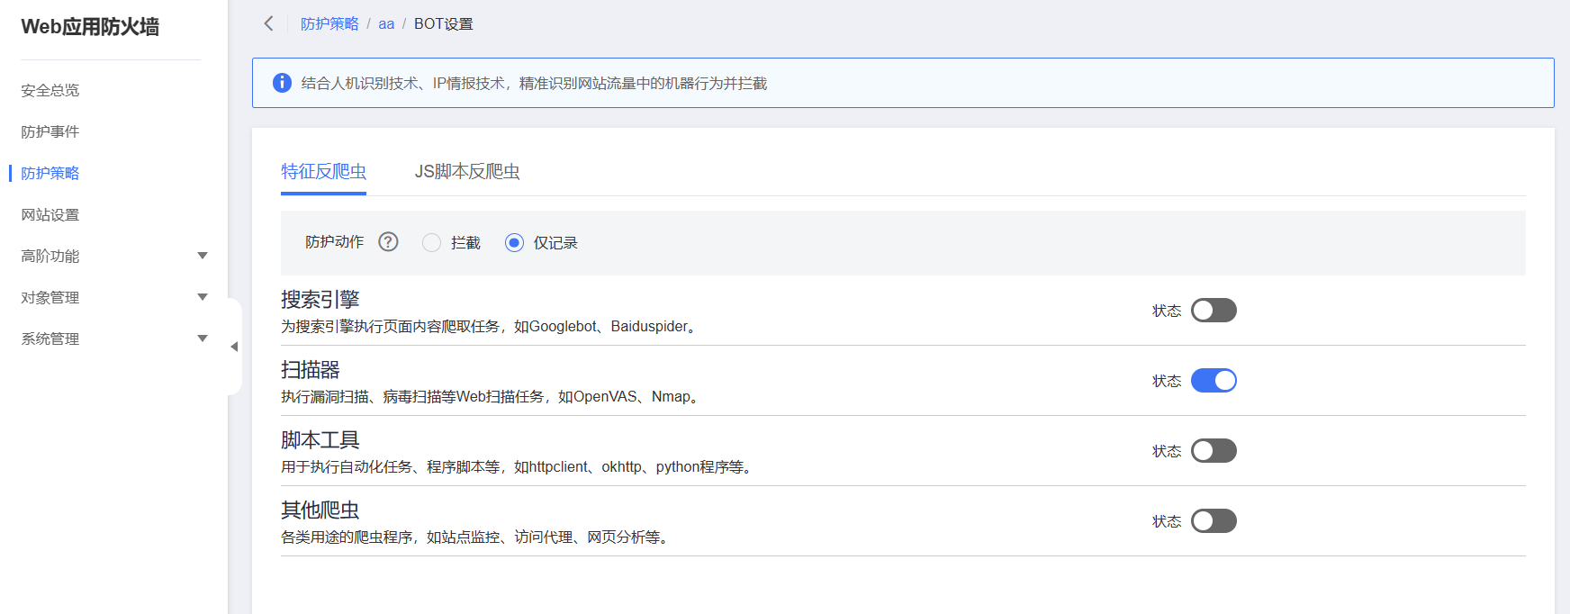Open 防护事件 from the sidebar
Screen dimensions: 1570x614
coord(50,131)
